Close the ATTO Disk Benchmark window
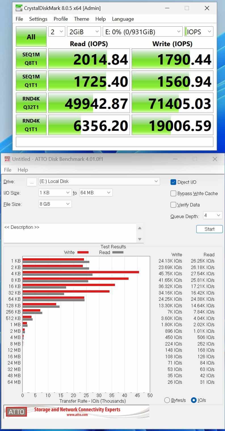Screen dimensions: 225x431 coord(215,159)
